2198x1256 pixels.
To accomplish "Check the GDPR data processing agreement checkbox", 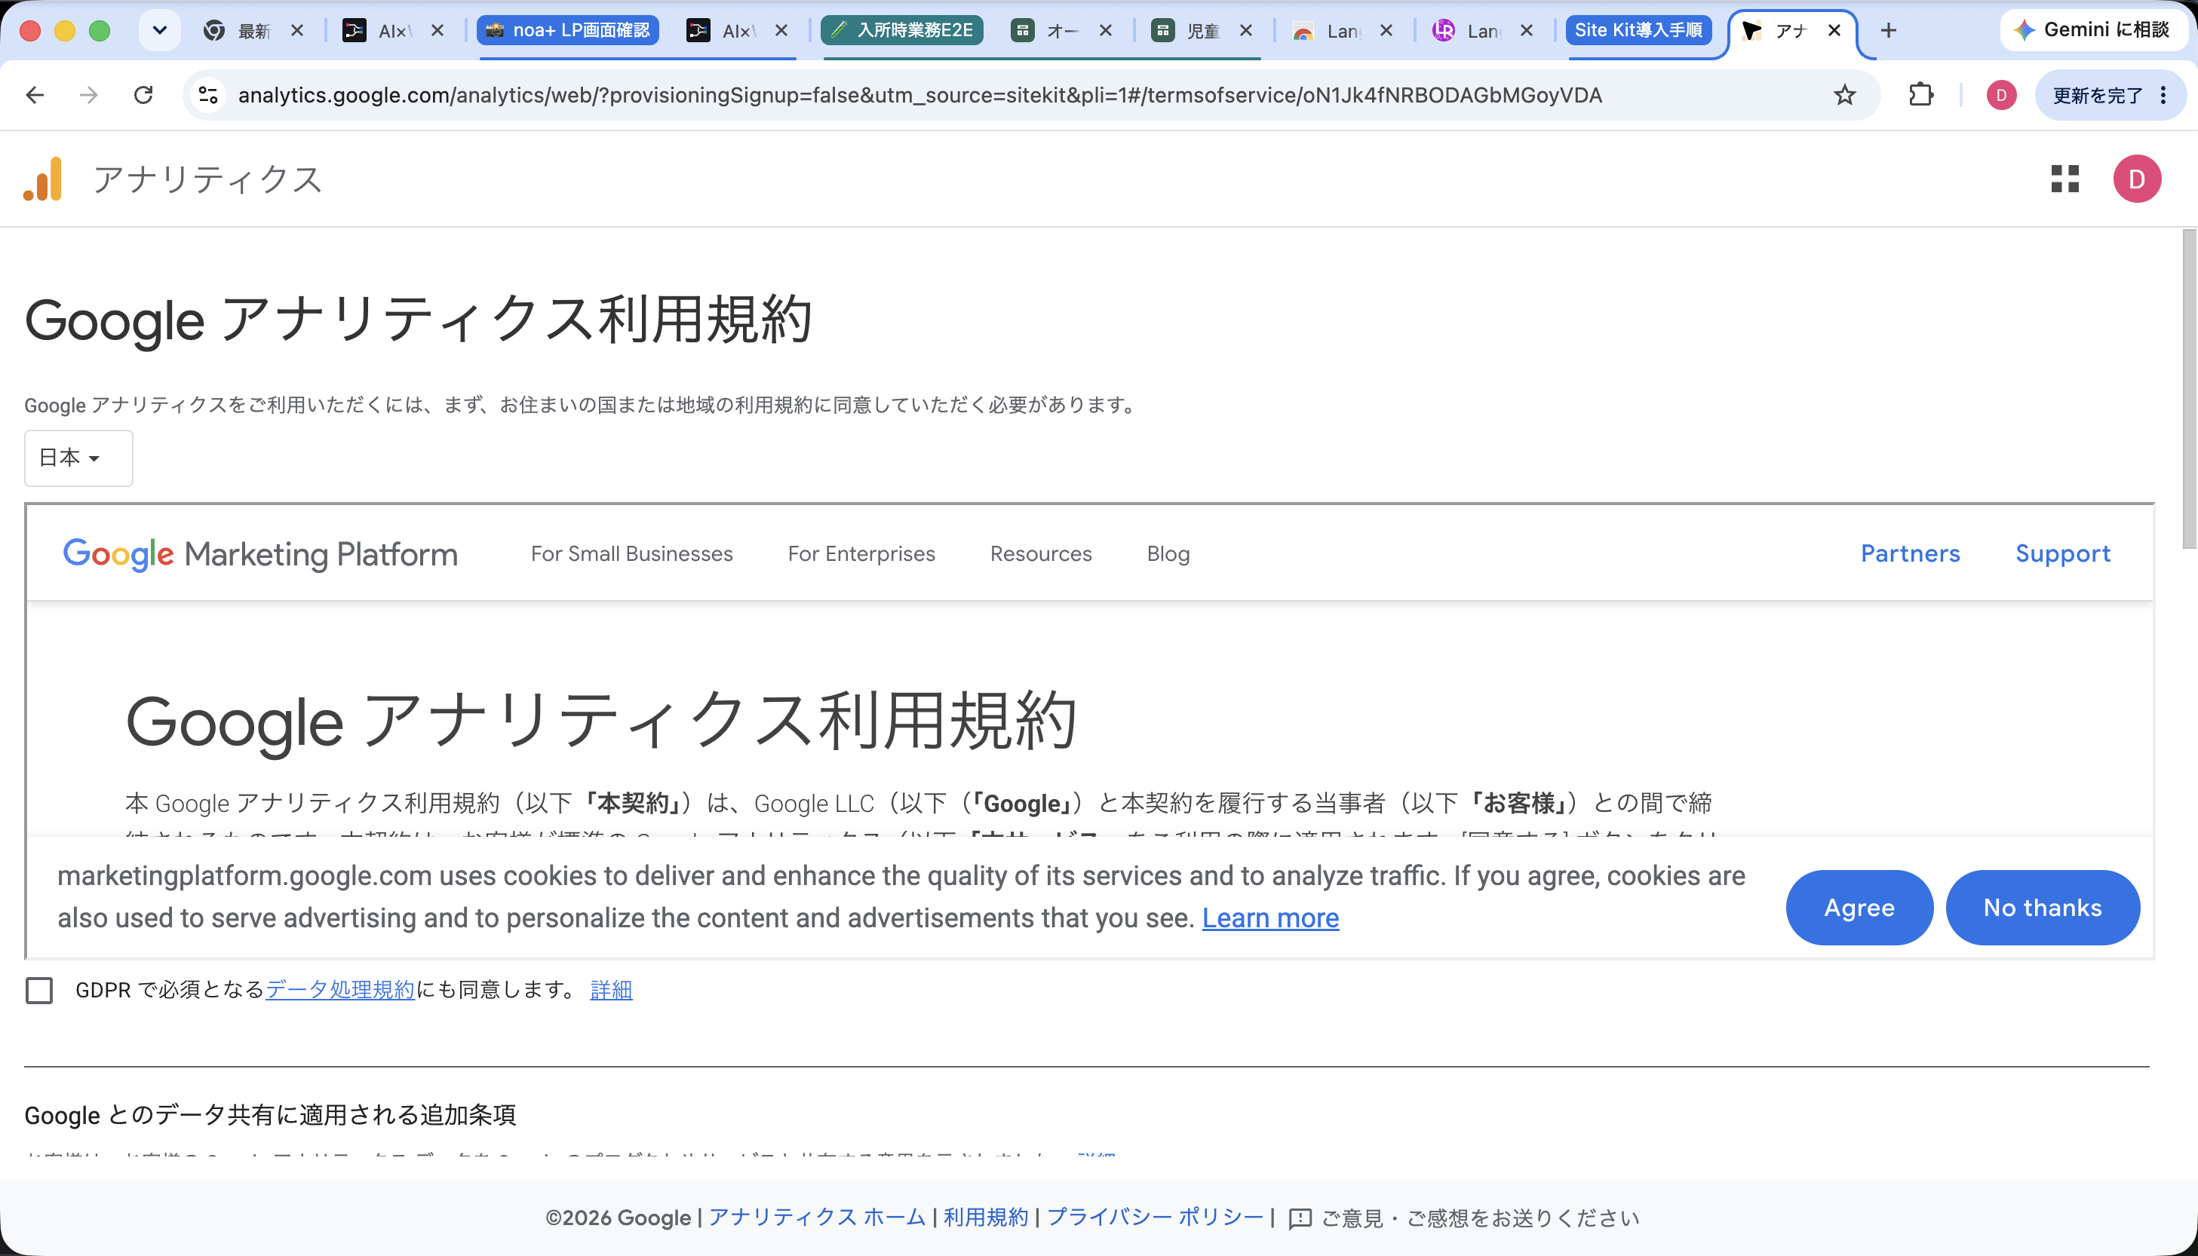I will [x=38, y=991].
